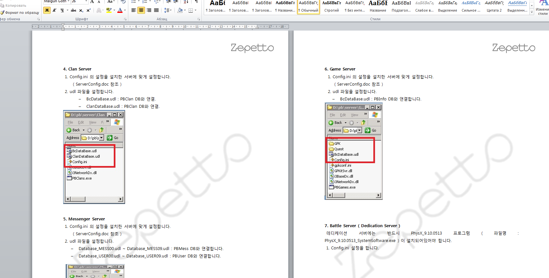The image size is (549, 278).
Task: Click the yellow text highlight color button
Action: click(109, 10)
